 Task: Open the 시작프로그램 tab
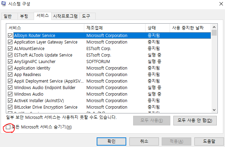(65, 16)
